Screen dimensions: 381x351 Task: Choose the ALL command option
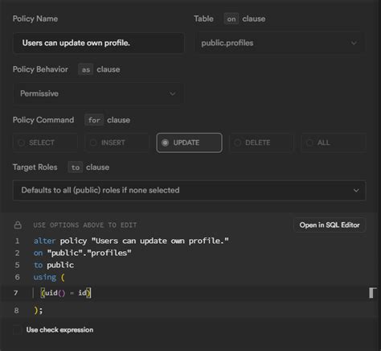coord(334,142)
